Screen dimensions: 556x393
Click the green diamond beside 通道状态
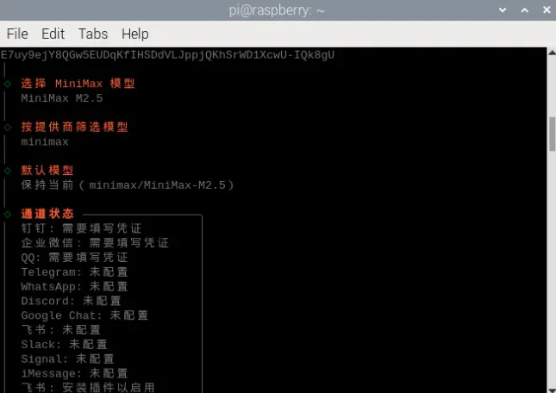click(8, 214)
